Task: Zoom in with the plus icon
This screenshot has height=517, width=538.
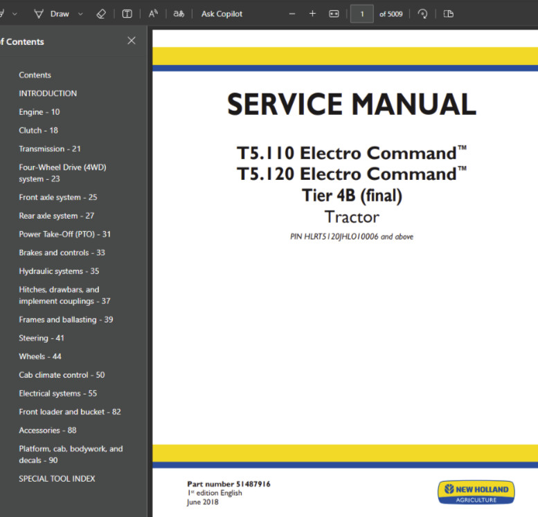Action: pyautogui.click(x=312, y=14)
